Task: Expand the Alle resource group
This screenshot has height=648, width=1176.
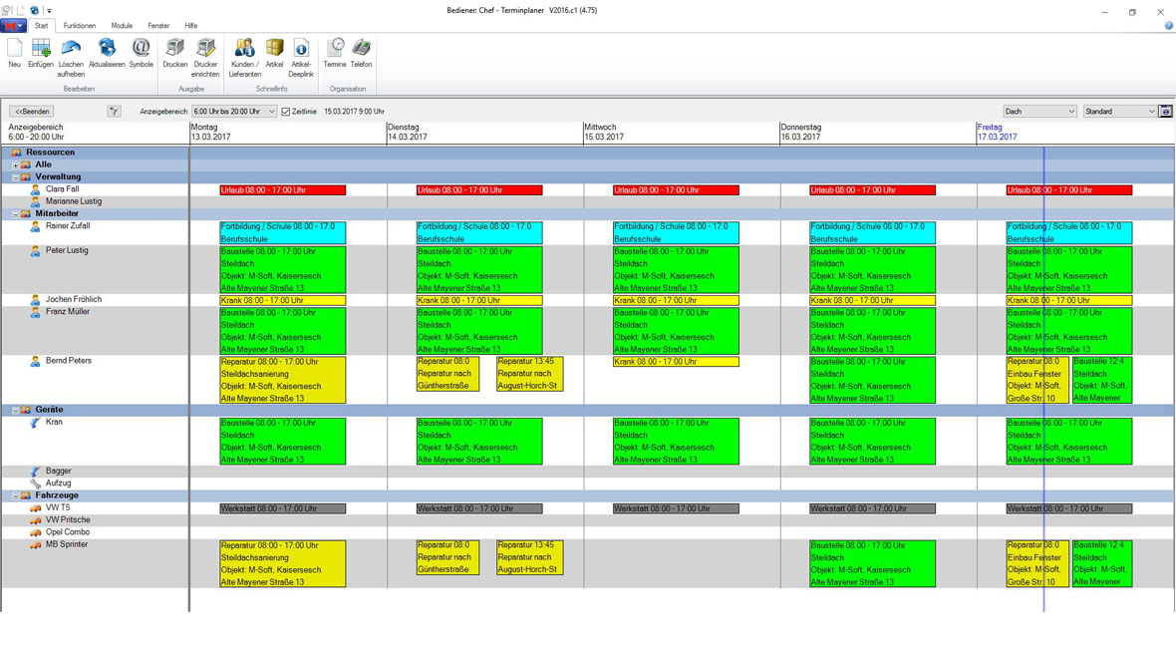Action: click(15, 165)
